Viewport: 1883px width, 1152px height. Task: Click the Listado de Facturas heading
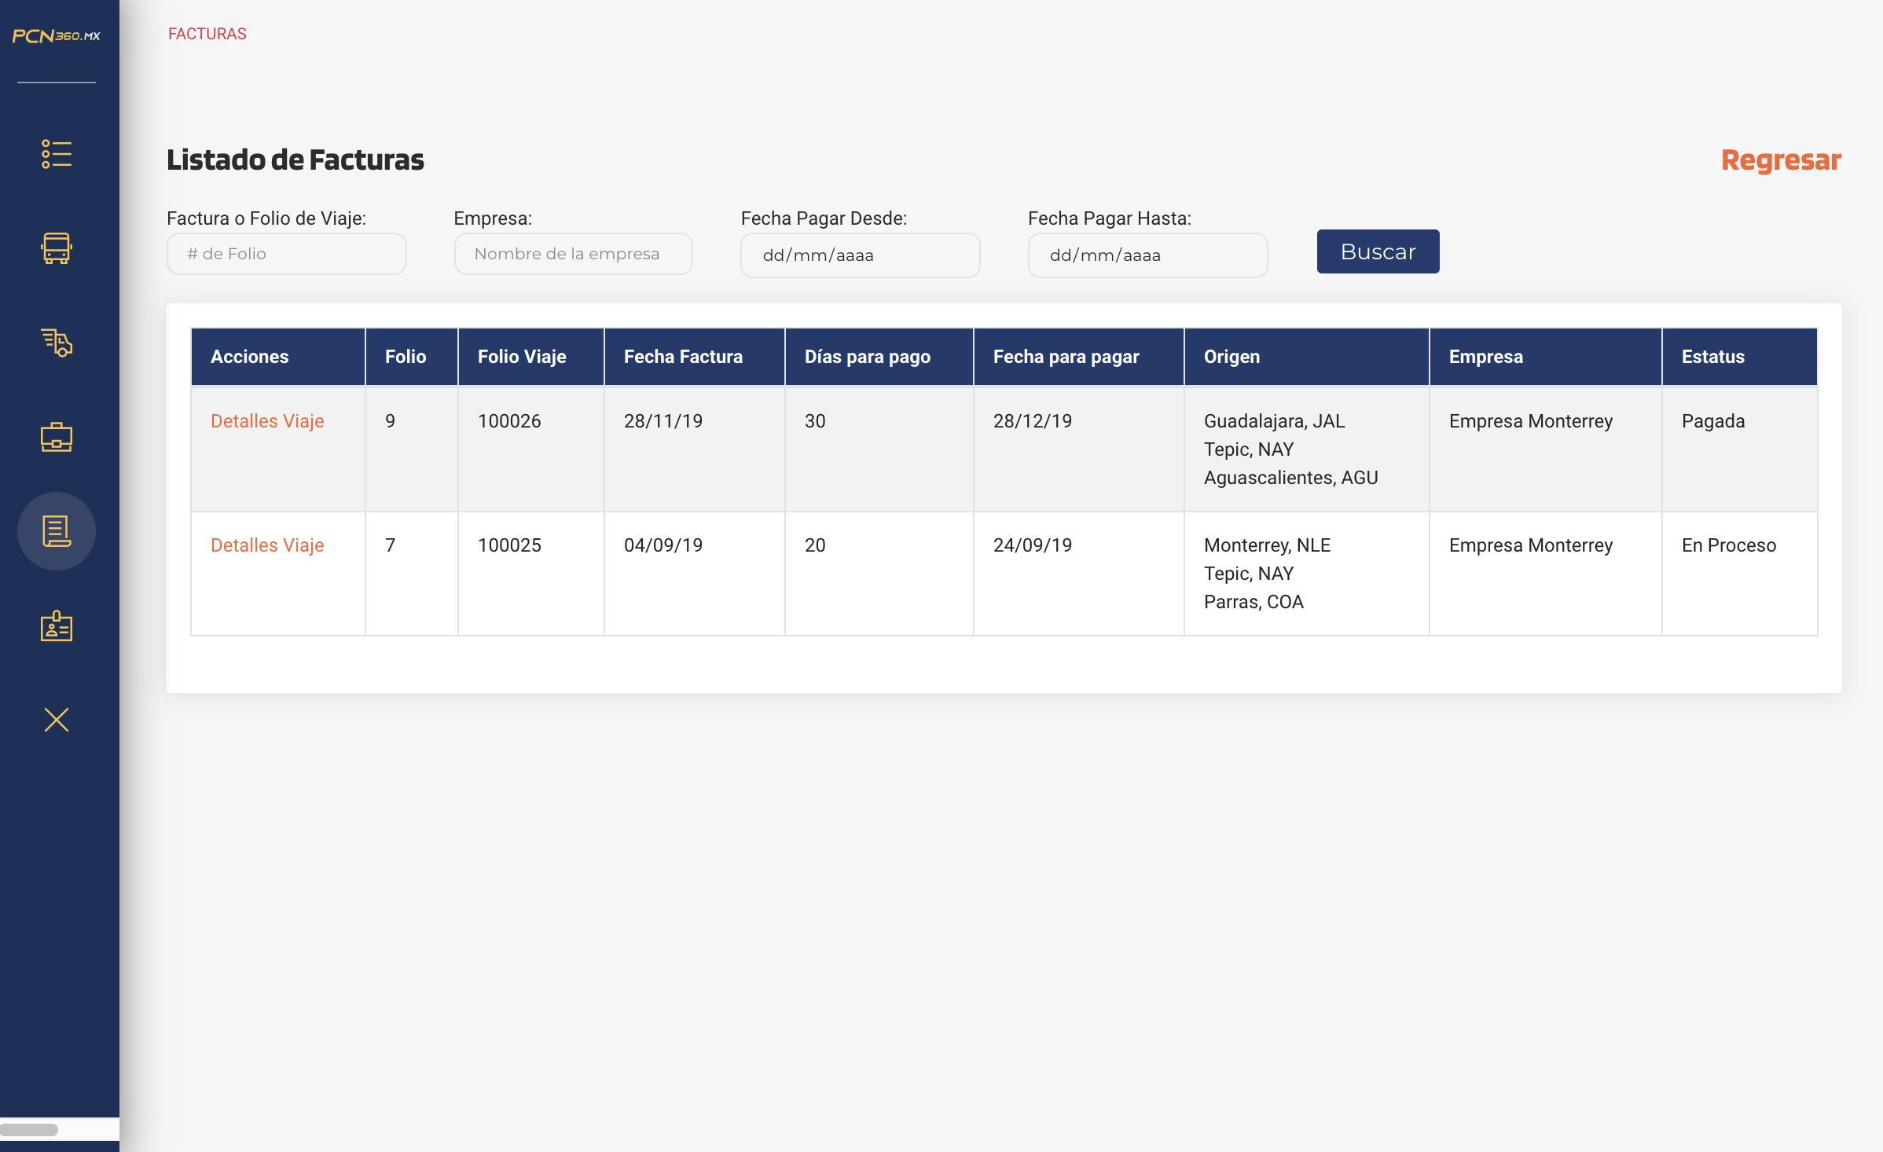tap(295, 160)
